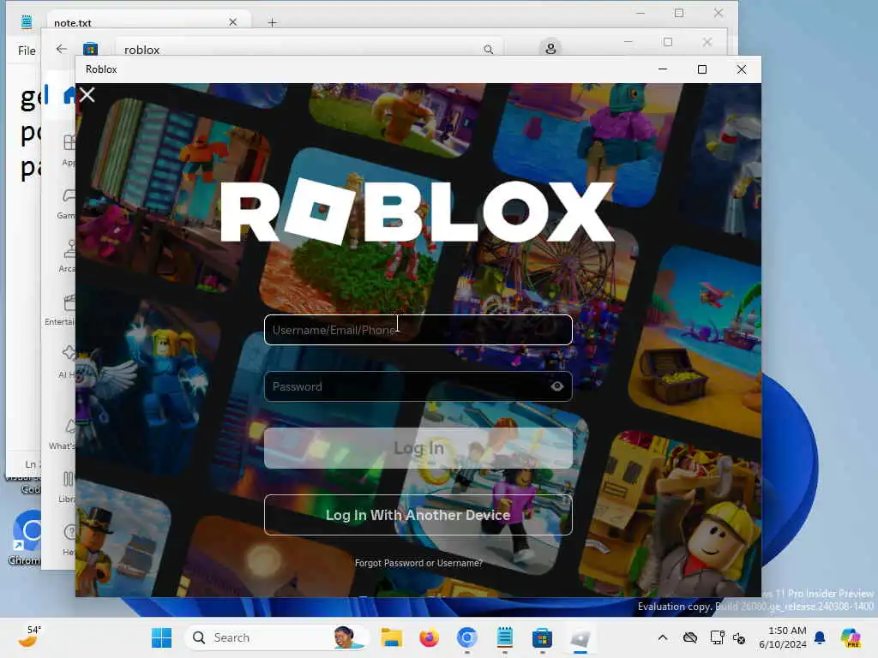Close the Roblox window

pos(742,69)
